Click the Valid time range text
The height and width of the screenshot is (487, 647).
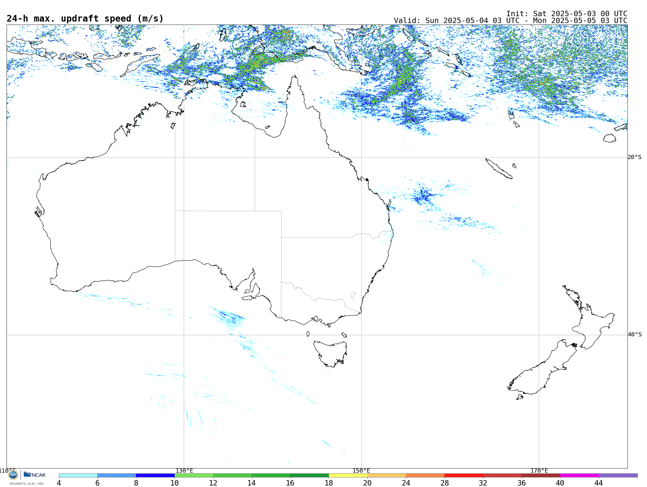(510, 21)
